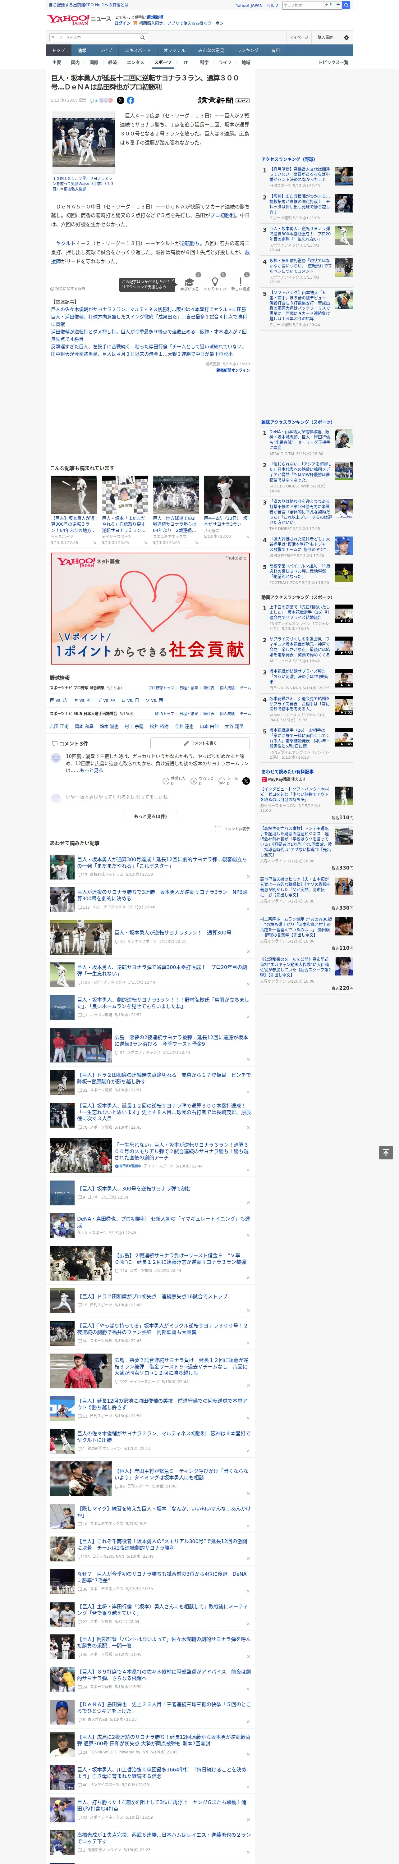Click the PayPay残高使えます badge
399x1864 pixels.
point(284,779)
